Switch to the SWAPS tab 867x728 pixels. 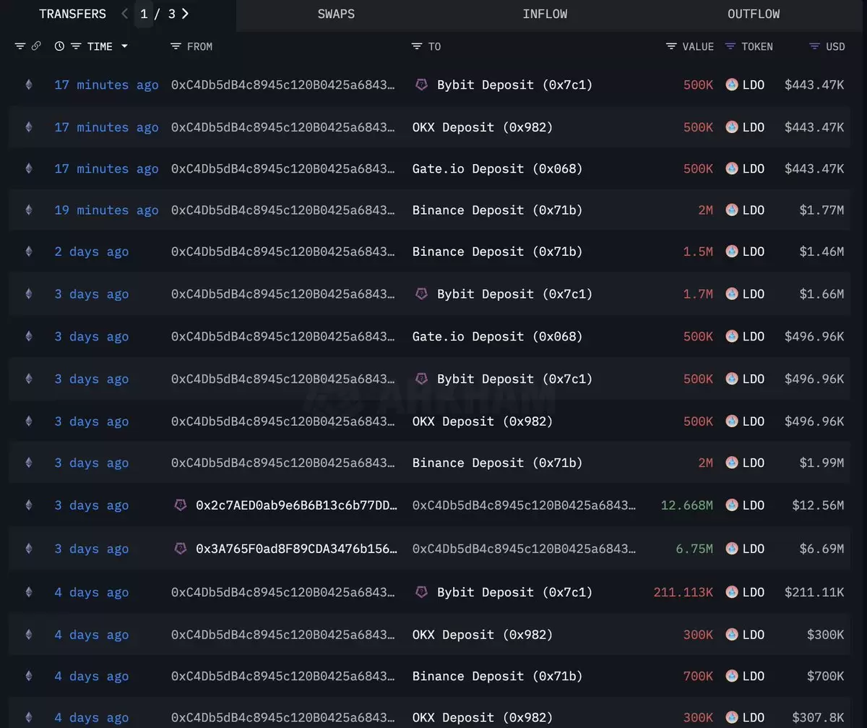pyautogui.click(x=336, y=14)
